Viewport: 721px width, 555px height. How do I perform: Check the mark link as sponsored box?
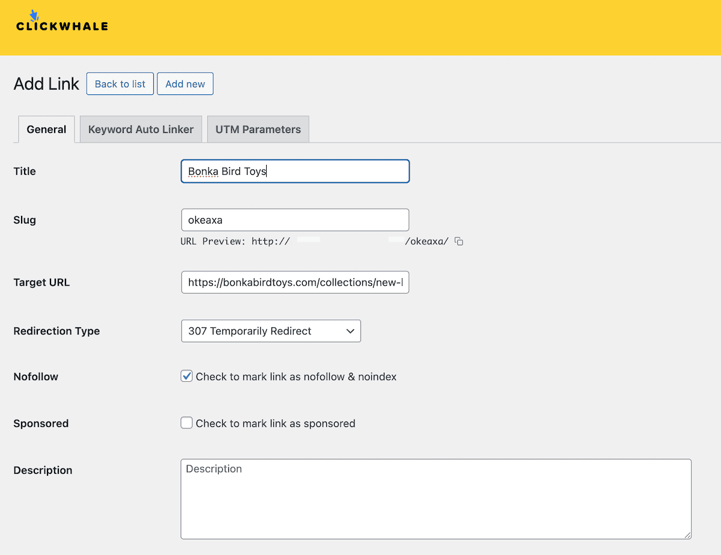point(187,423)
